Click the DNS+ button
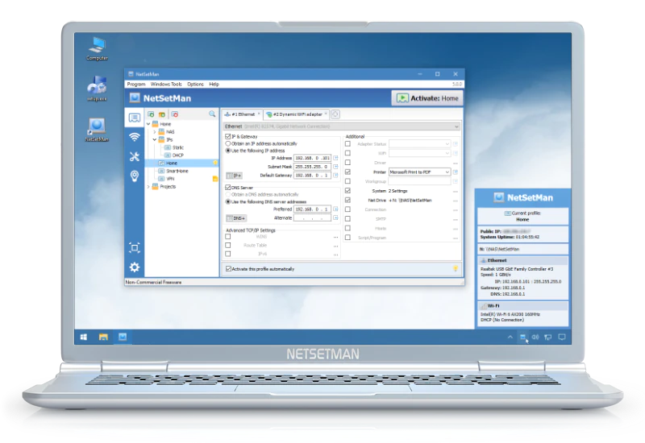The width and height of the screenshot is (645, 443). 236,218
